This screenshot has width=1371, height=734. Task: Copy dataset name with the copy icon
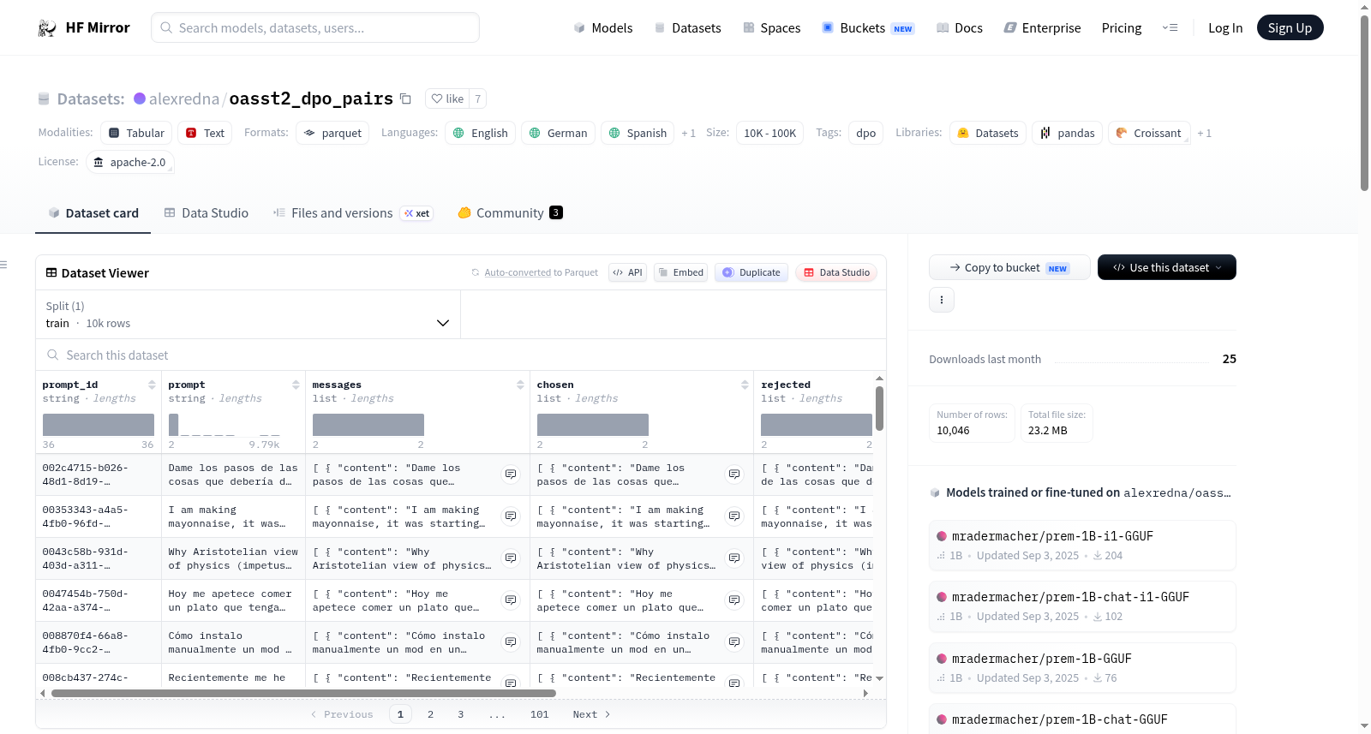point(406,98)
